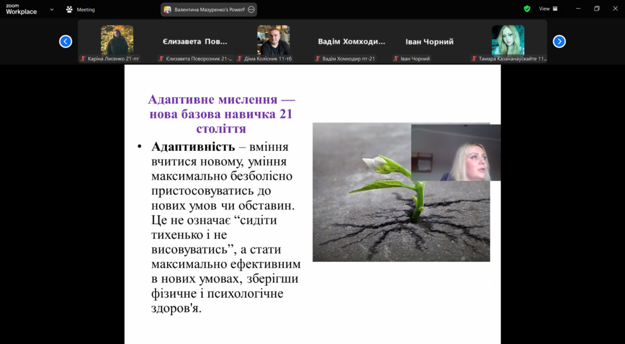Click the muted mic icon for Діма Колісник
Screen dimensions: 625x344
(240, 59)
